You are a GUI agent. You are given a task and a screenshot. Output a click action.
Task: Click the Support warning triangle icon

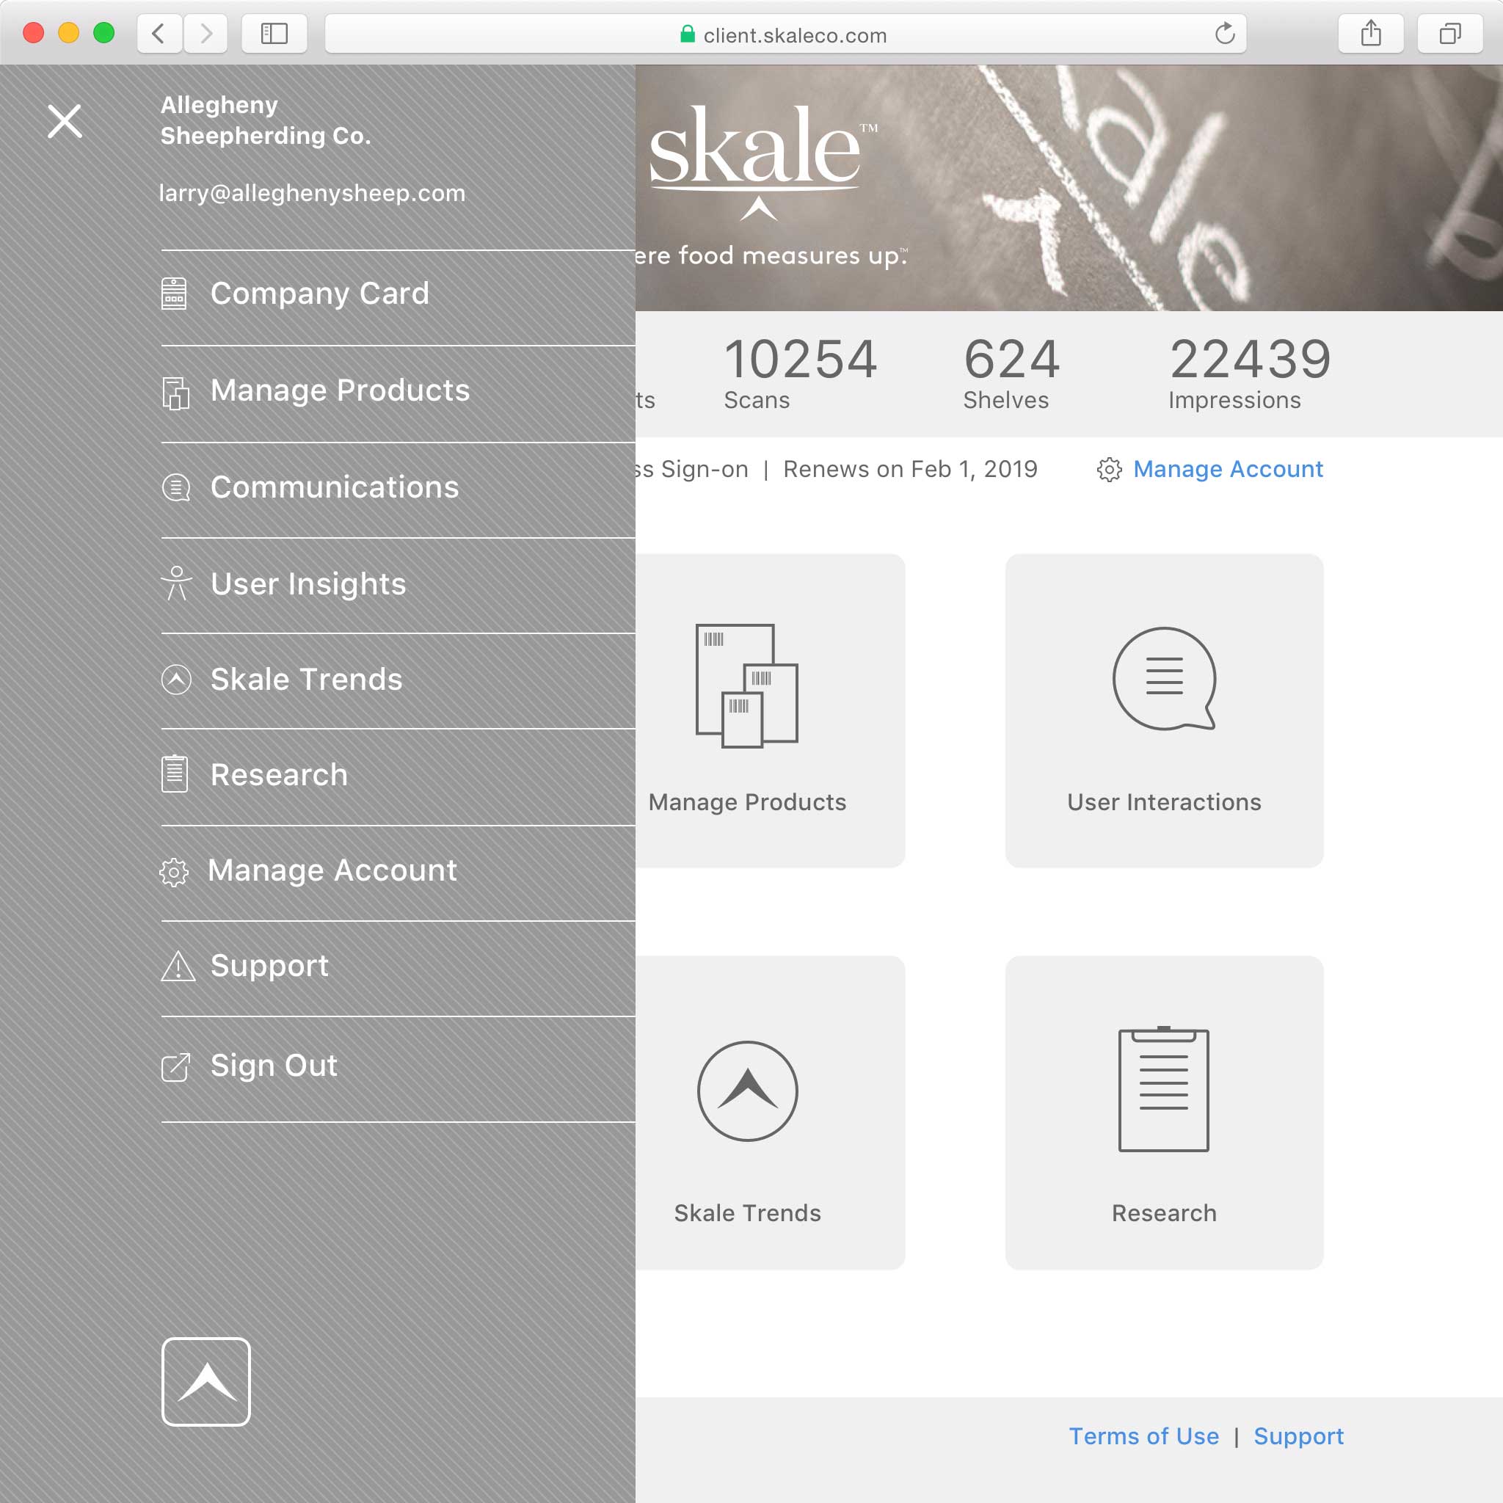pos(178,967)
